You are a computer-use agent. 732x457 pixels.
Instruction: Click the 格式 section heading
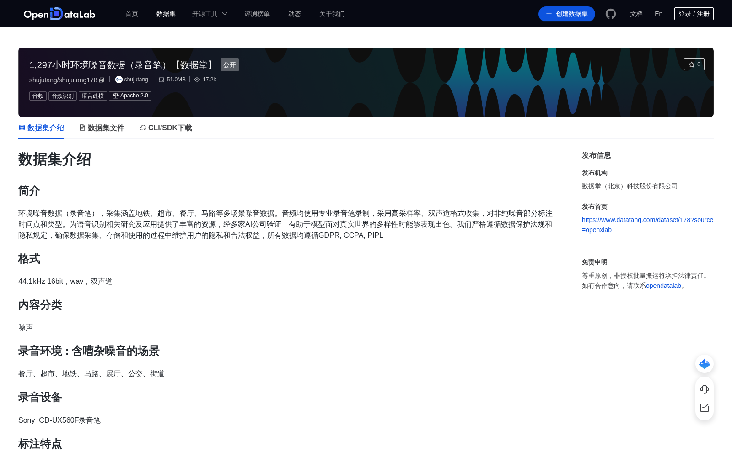[x=29, y=259]
